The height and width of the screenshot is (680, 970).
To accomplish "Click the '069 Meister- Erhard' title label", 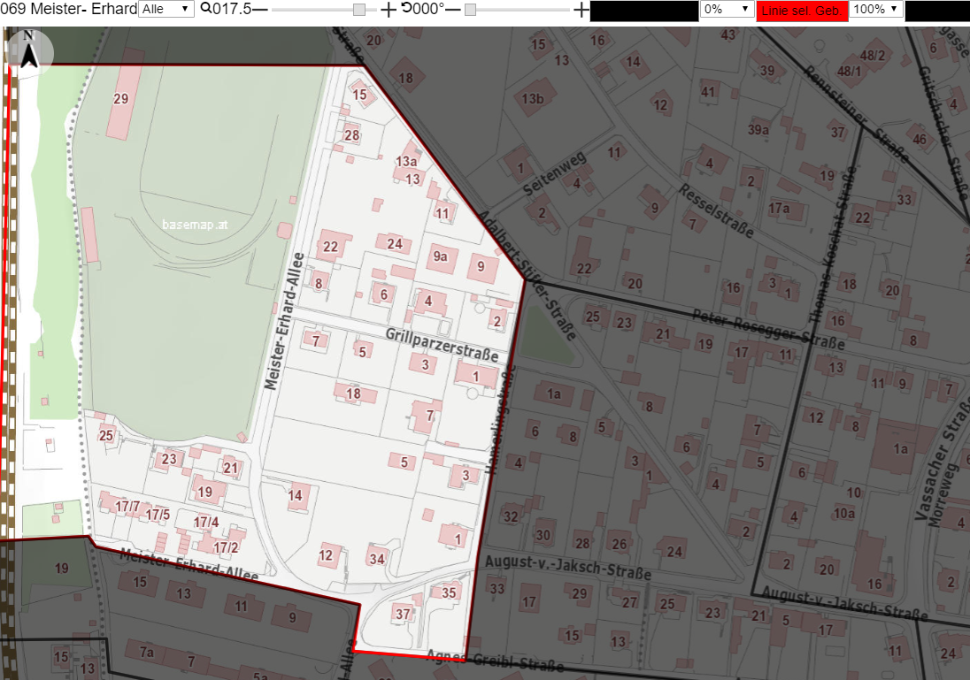I will pos(69,9).
